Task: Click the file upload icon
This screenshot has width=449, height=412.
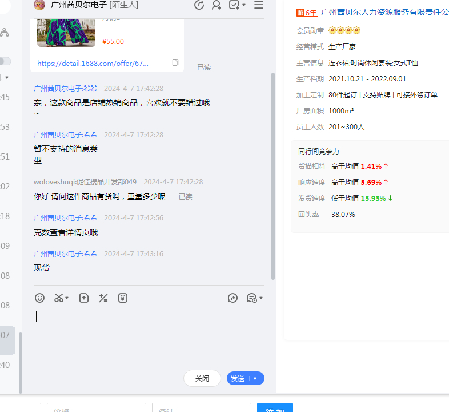Action: coord(84,298)
